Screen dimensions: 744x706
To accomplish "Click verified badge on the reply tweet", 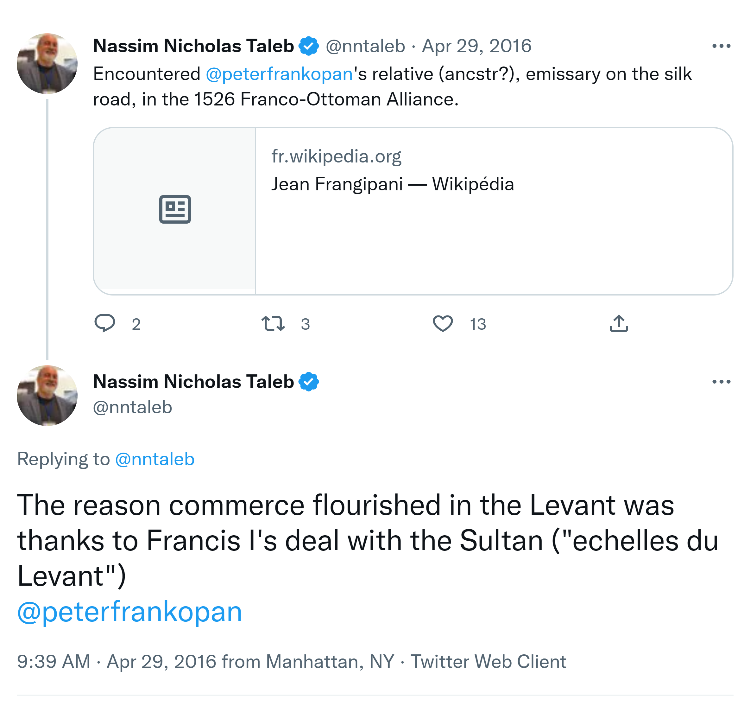I will [x=308, y=382].
